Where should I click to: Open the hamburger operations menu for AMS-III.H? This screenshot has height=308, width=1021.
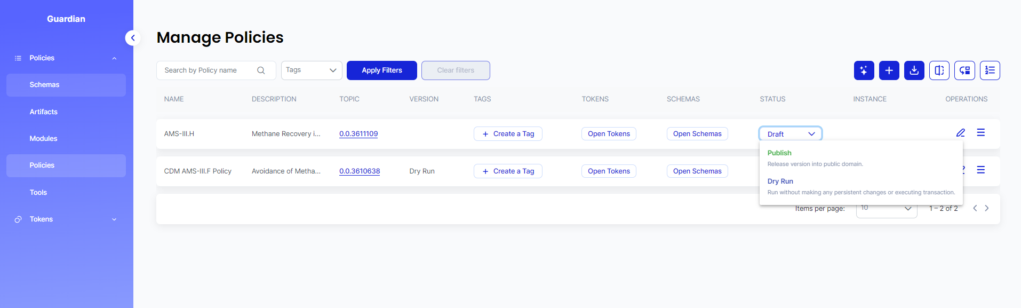pos(980,133)
